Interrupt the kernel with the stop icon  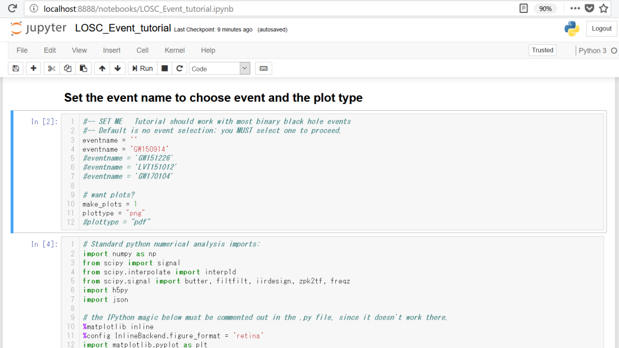[x=165, y=69]
